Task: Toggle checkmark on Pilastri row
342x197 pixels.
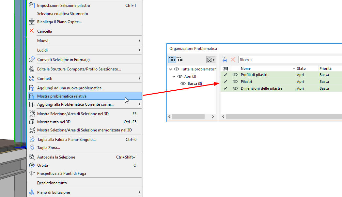Action: [x=225, y=82]
